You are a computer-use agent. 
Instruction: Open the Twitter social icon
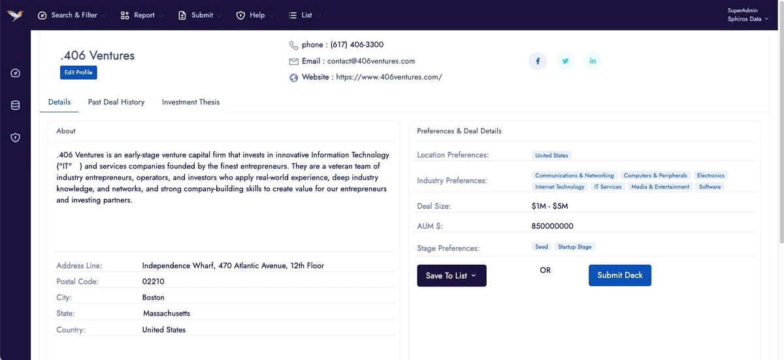566,61
